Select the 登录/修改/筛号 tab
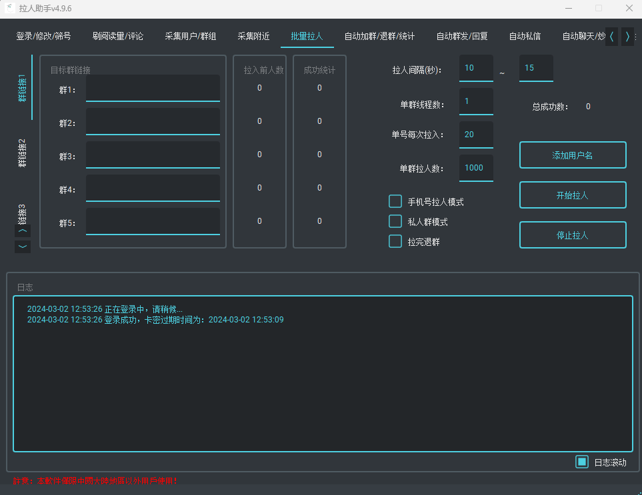Viewport: 642px width, 495px height. tap(43, 37)
